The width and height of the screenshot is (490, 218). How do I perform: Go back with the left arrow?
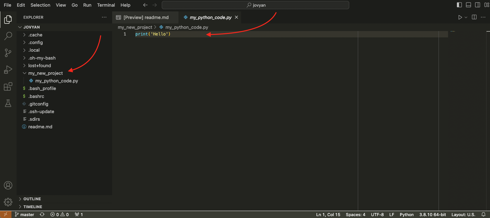click(145, 5)
